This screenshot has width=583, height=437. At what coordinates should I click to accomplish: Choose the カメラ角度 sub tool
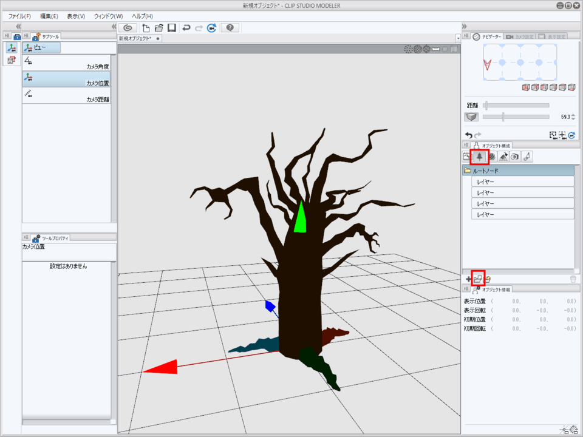tap(66, 63)
